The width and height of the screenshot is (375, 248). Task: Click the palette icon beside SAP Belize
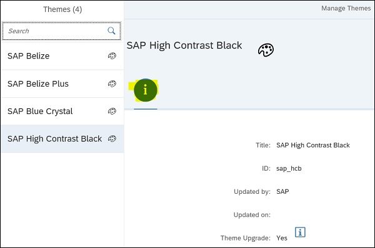point(112,56)
